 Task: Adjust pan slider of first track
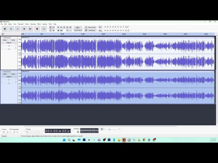[x=9, y=49]
